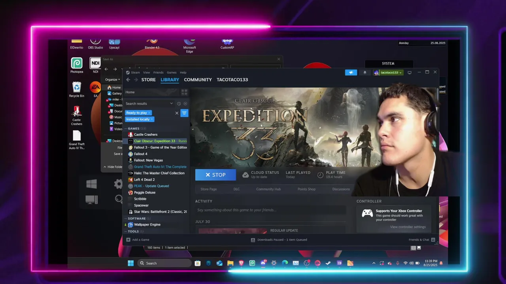Switch to the COMMUNITY tab

click(x=198, y=80)
